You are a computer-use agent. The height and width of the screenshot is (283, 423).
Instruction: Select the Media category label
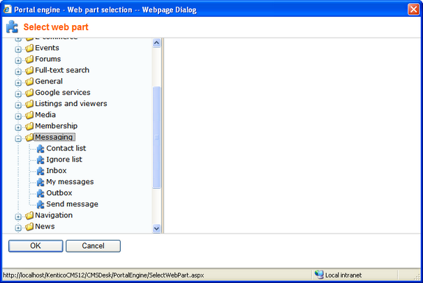(x=45, y=115)
